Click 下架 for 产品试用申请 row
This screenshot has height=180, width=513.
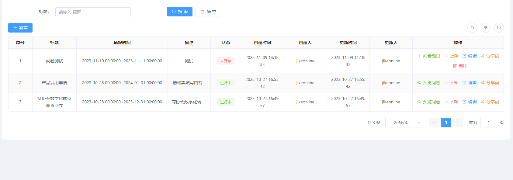(451, 83)
